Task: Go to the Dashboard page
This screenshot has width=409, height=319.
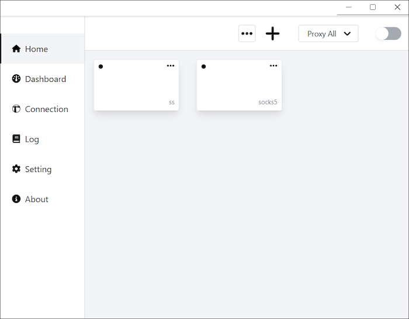Action: pyautogui.click(x=46, y=79)
